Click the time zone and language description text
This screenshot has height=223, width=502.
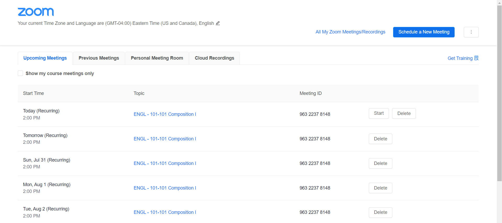[116, 23]
